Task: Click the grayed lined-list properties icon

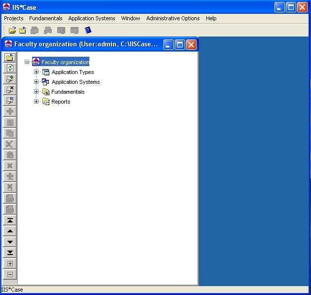Action: [x=10, y=122]
